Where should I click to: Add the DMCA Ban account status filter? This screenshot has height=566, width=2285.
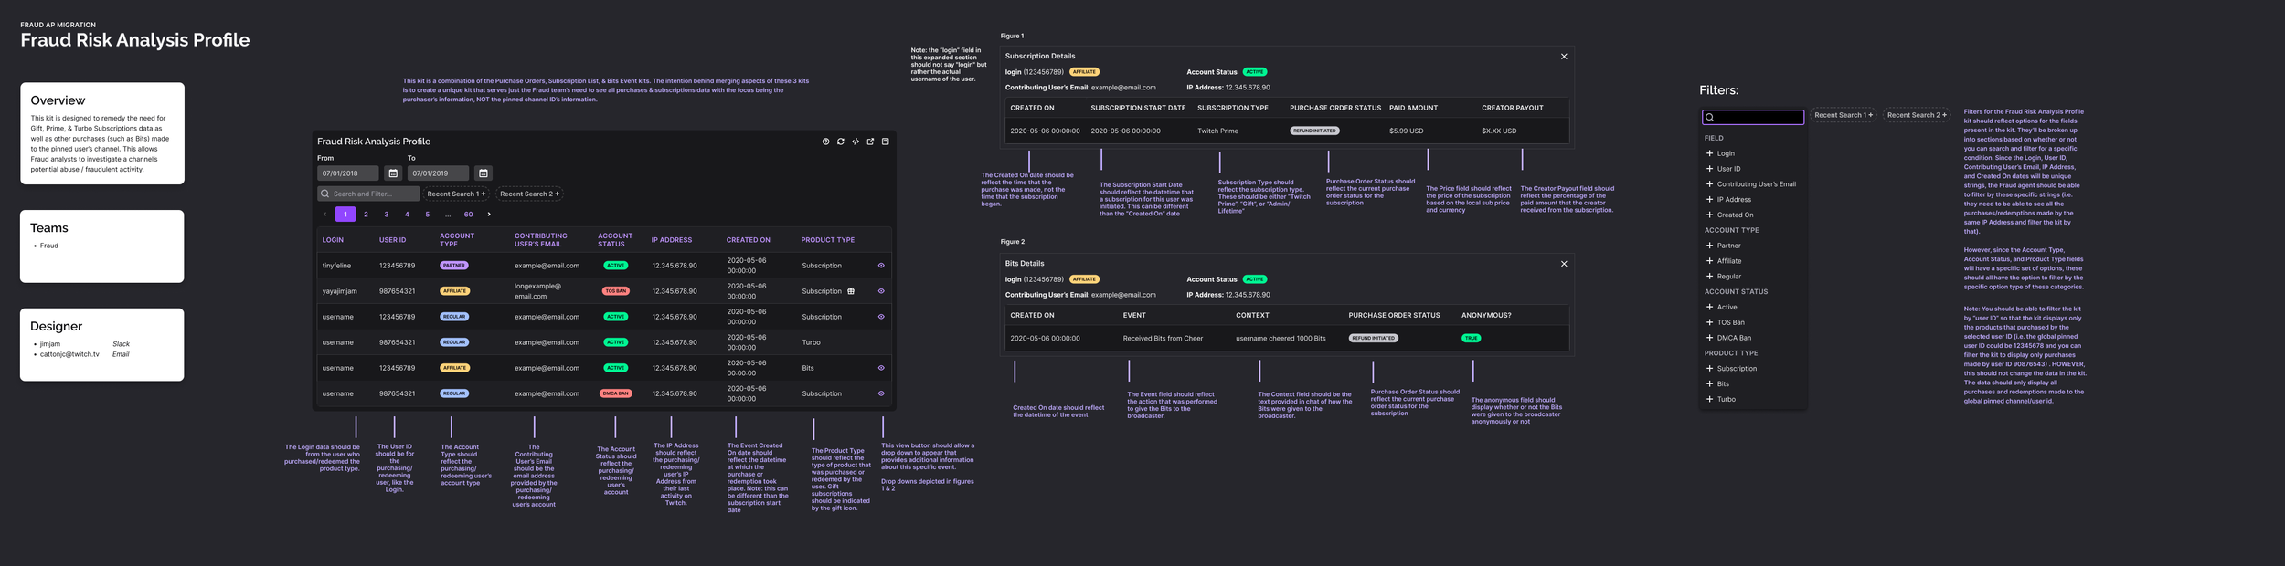(x=1709, y=338)
